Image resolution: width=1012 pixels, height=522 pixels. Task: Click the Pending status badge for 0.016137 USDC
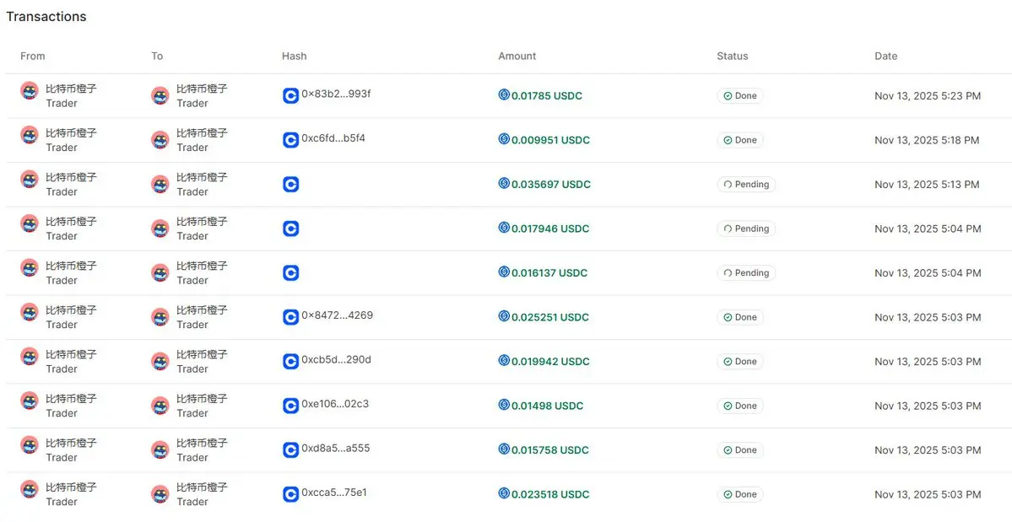click(746, 273)
